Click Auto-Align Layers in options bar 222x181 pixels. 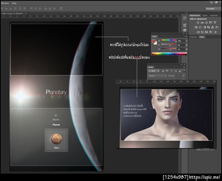pyautogui.click(x=61, y=9)
